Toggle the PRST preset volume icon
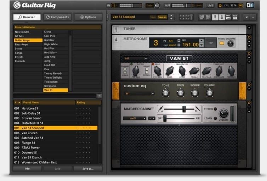 point(228,17)
